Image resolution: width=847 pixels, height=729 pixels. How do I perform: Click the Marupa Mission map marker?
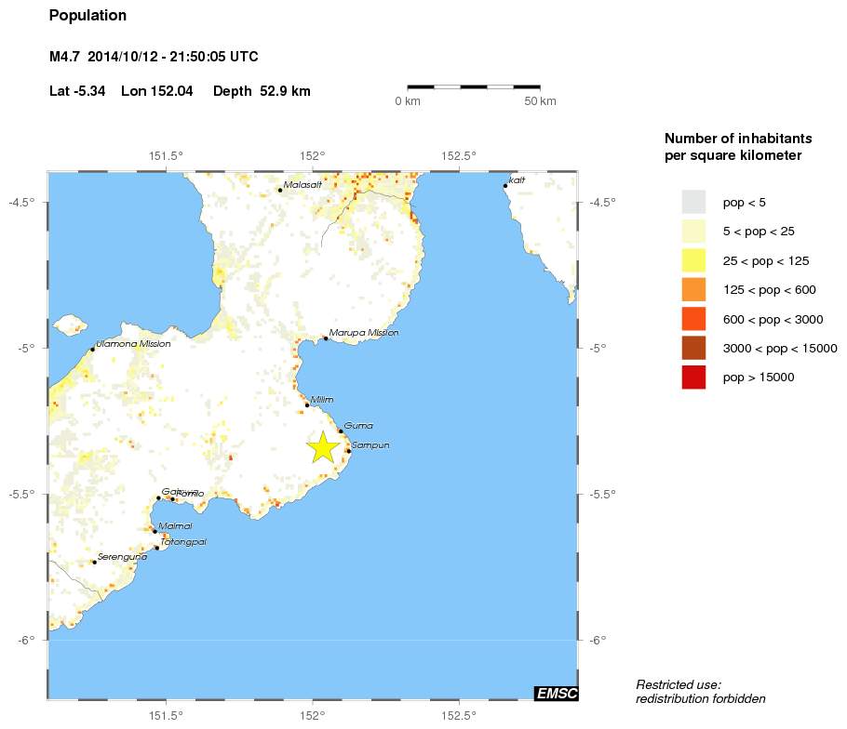click(325, 338)
